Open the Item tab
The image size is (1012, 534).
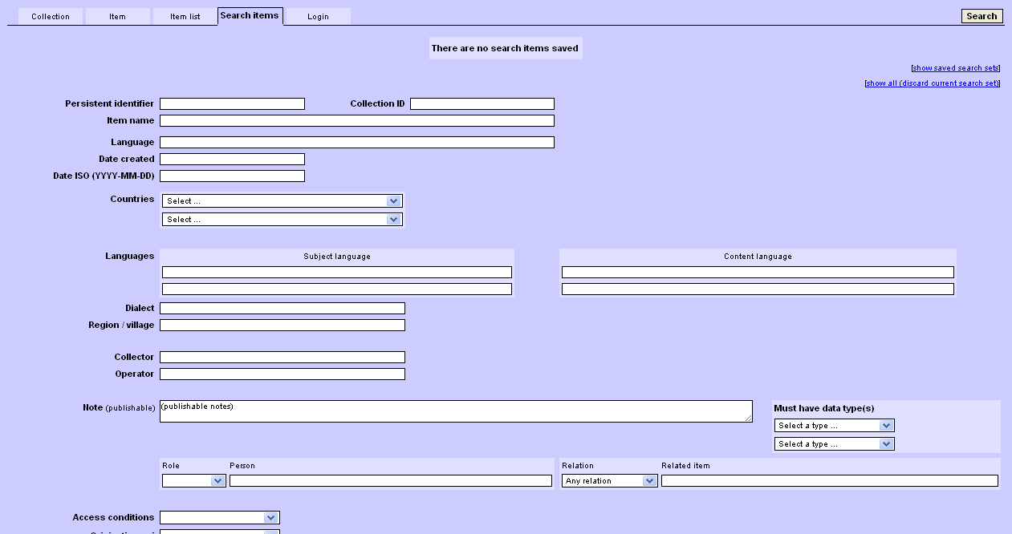tap(117, 17)
